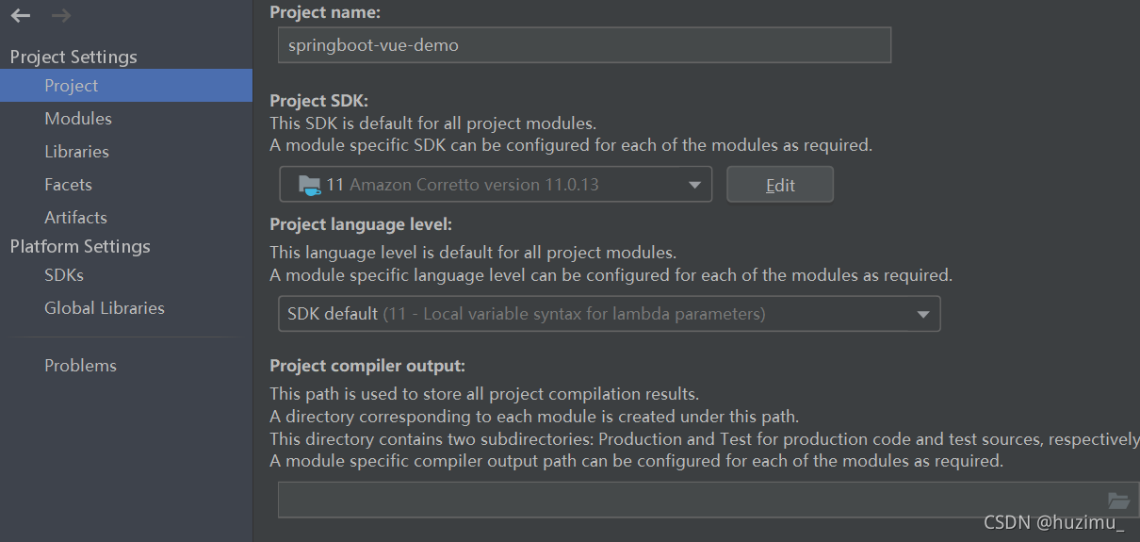1140x542 pixels.
Task: Click 'Amazon Corretto version 11.0.13' text
Action: click(x=474, y=185)
